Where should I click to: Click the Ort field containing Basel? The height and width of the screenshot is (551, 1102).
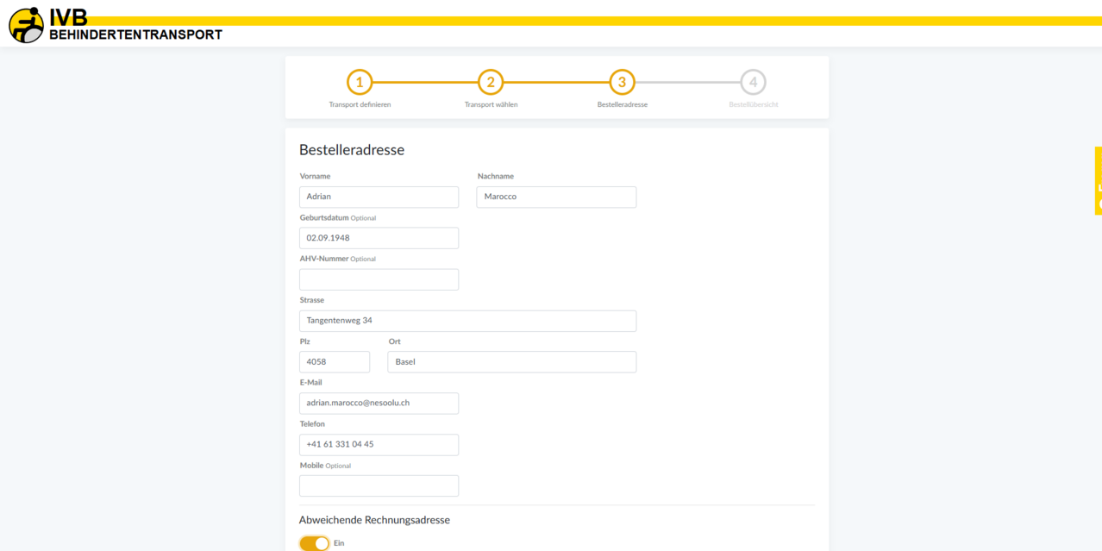point(512,362)
